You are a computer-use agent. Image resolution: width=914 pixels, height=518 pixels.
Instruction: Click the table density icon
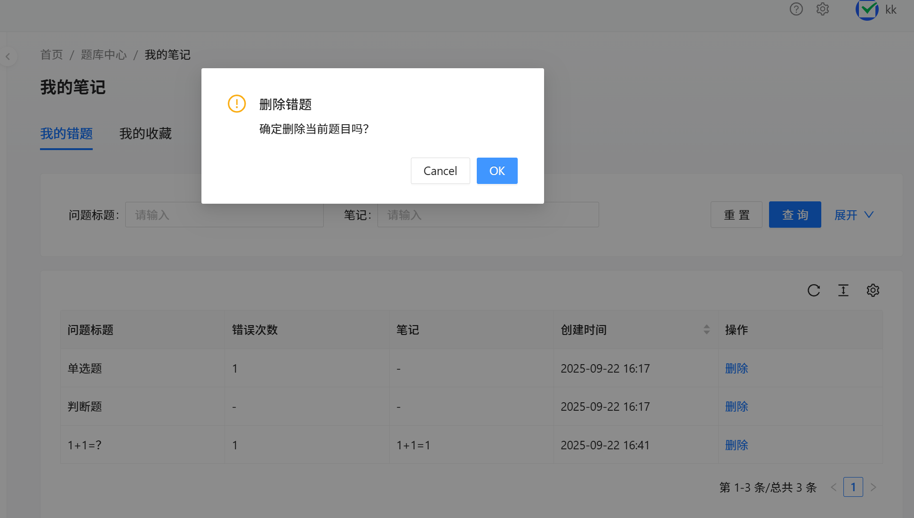[x=843, y=290]
